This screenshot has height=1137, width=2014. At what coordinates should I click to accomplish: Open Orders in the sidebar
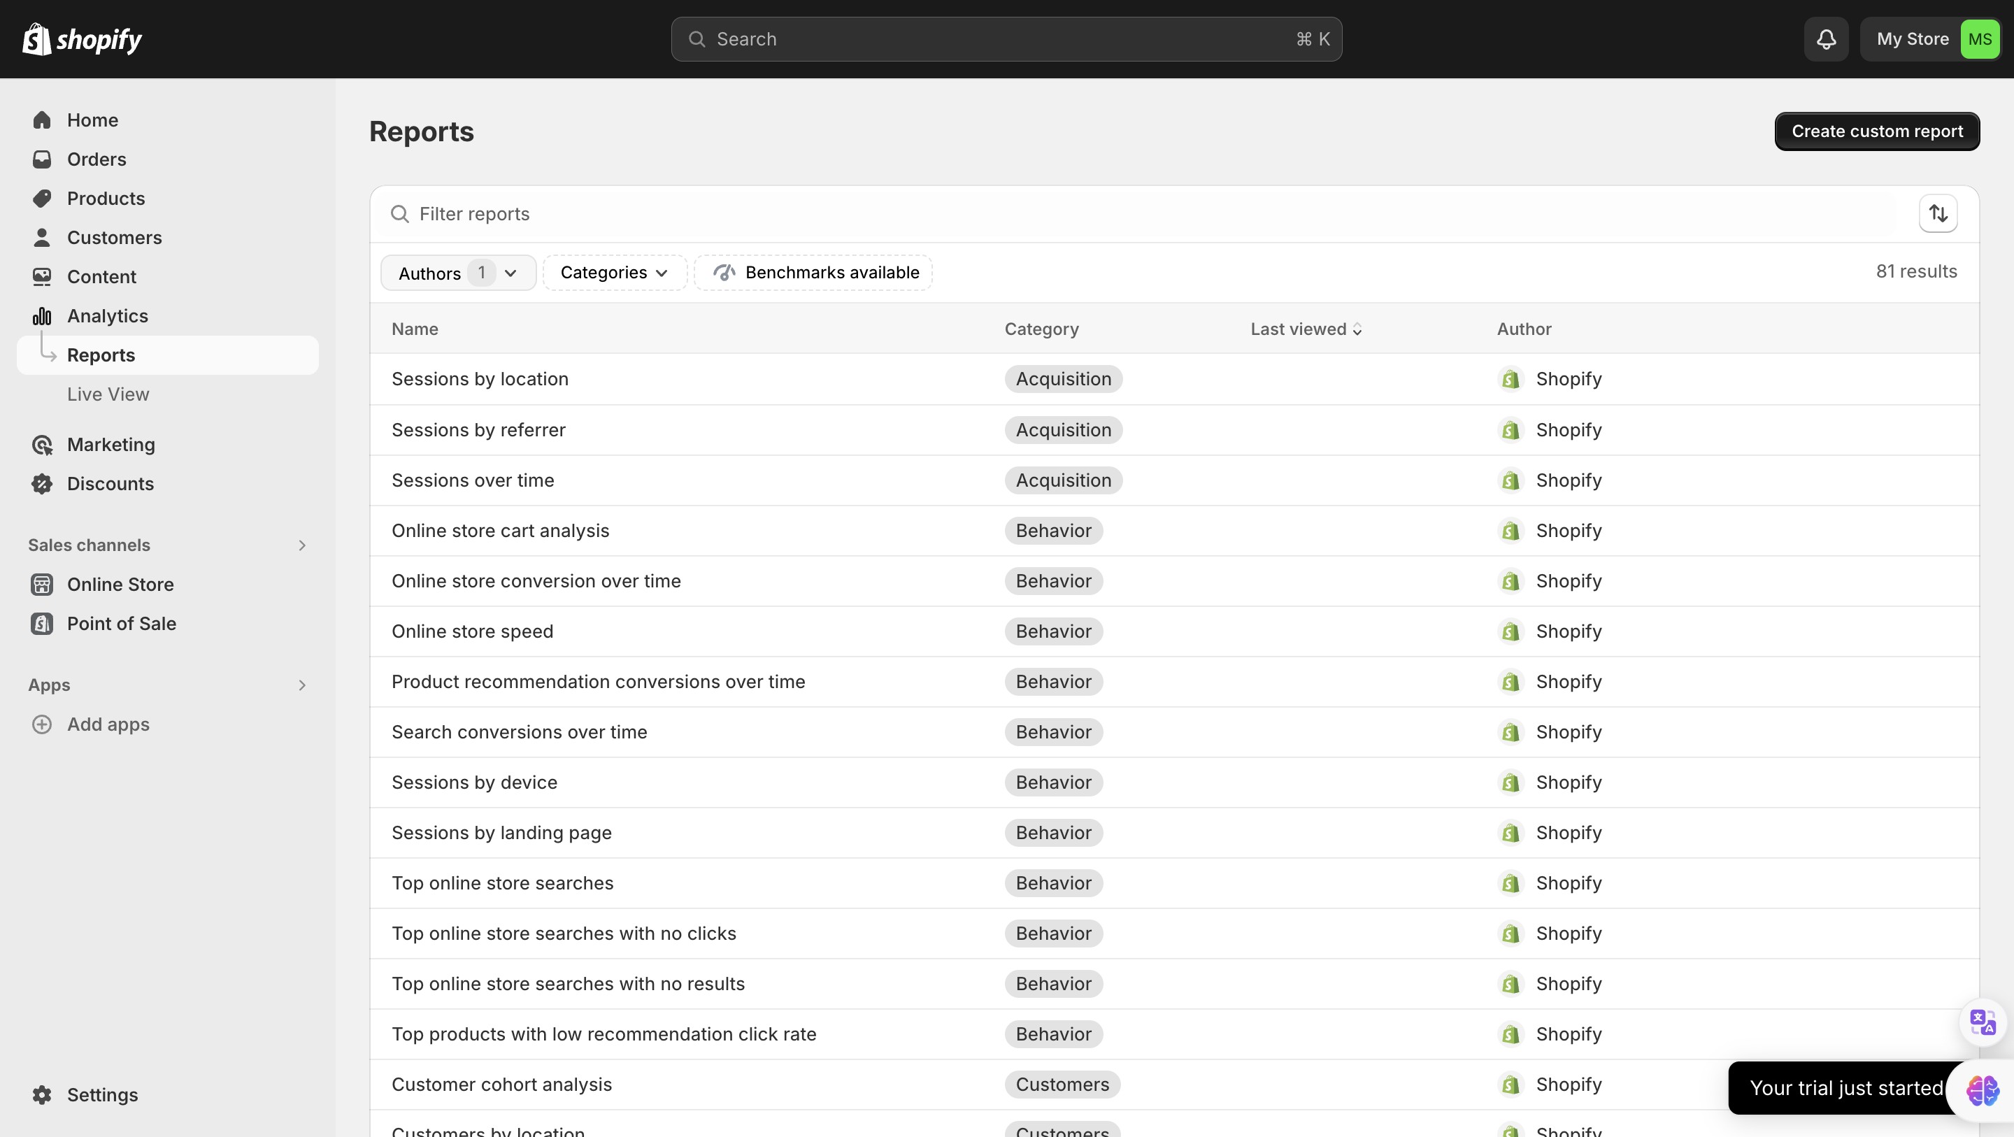click(97, 159)
